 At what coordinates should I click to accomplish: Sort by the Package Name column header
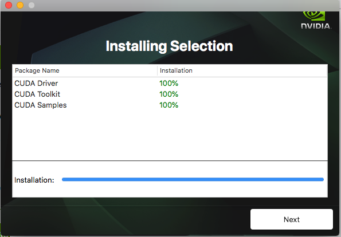tap(85, 70)
